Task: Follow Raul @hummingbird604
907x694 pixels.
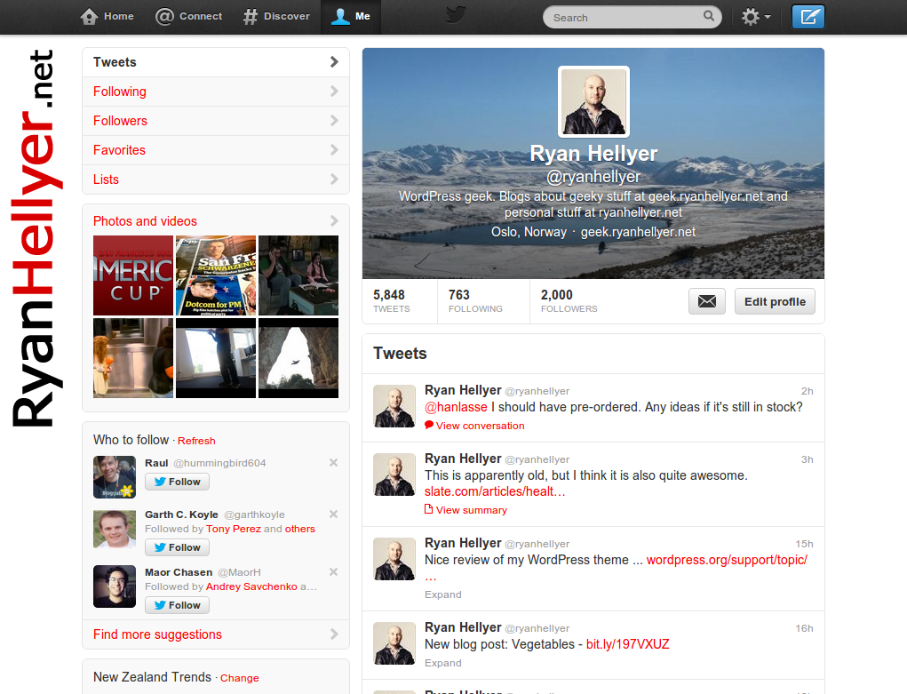Action: pyautogui.click(x=177, y=482)
